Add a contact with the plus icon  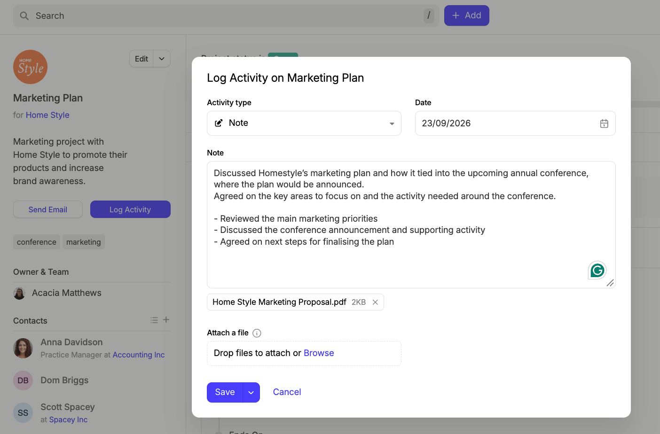(166, 320)
